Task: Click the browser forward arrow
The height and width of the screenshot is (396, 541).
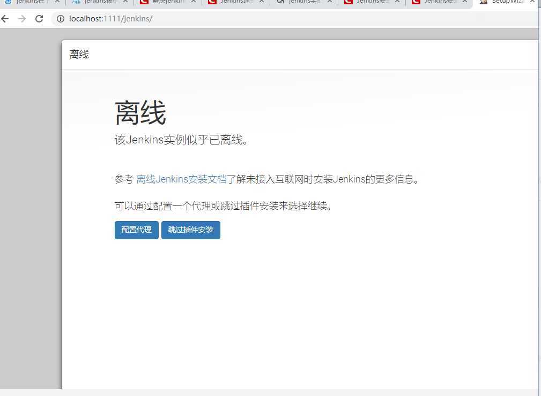Action: click(22, 19)
